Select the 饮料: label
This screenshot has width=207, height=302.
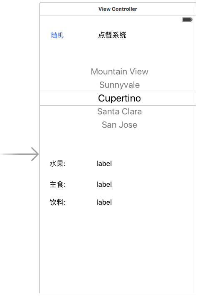tap(57, 202)
